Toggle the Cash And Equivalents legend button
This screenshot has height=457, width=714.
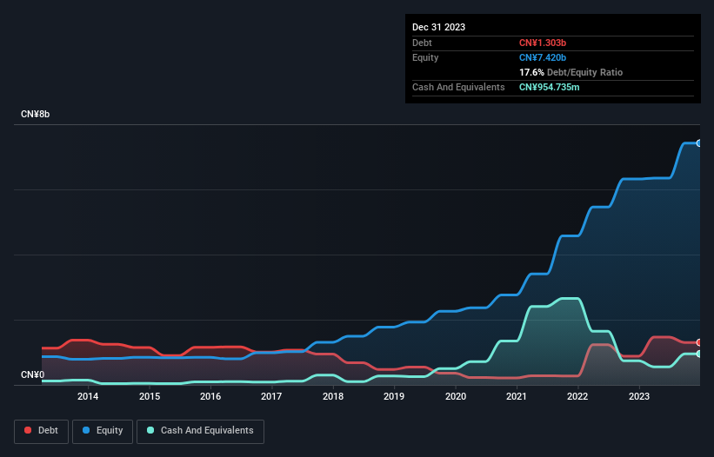pos(200,431)
